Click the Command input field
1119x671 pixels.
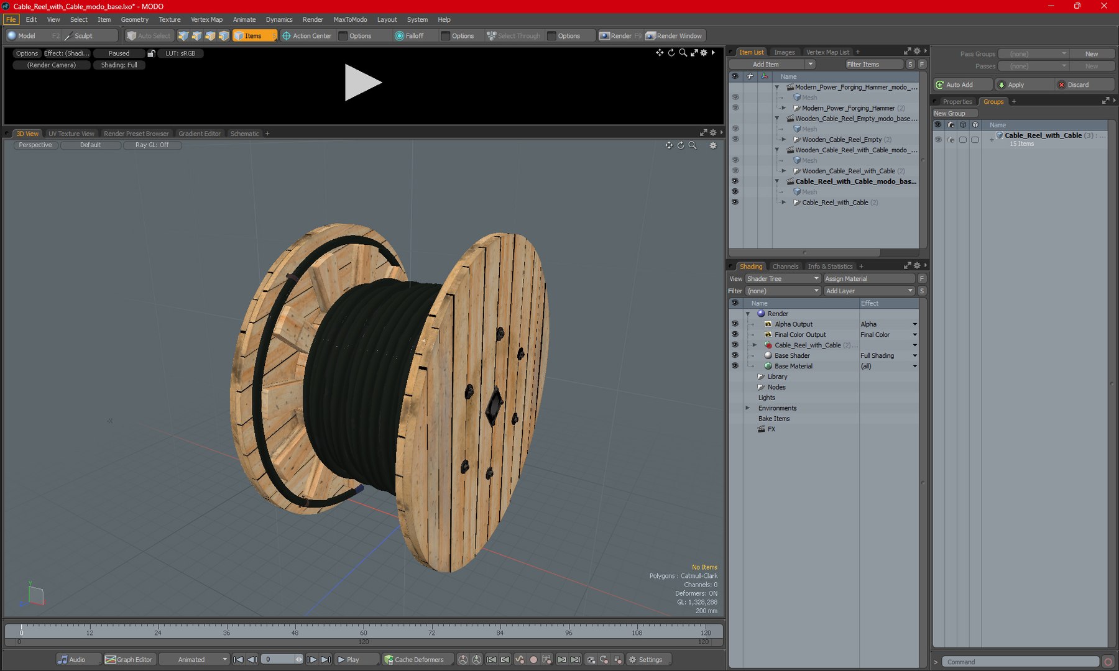(x=1020, y=662)
